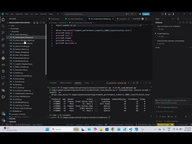
Task: Refresh the Explorer file tree
Action: [40, 22]
